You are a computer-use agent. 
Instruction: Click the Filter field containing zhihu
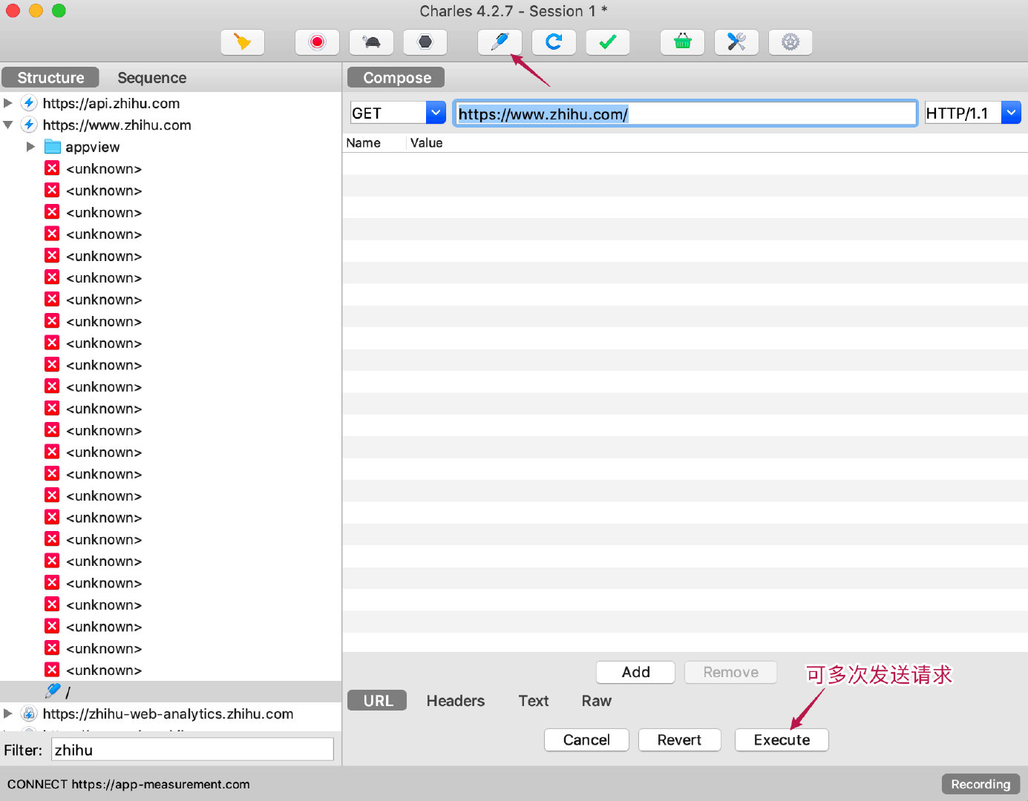(x=192, y=750)
